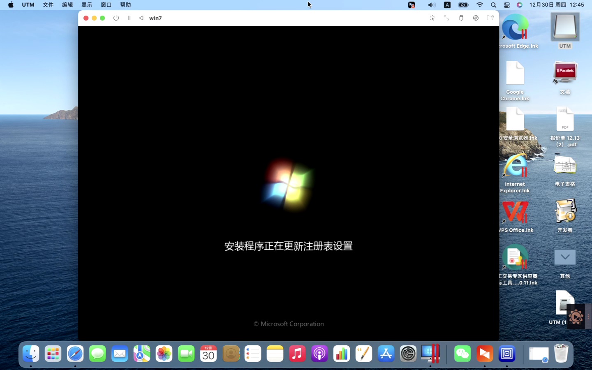
Task: Open Messages from the Dock
Action: [x=97, y=354]
